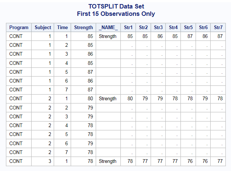Click the Str2 column header
The width and height of the screenshot is (231, 171).
pos(143,27)
